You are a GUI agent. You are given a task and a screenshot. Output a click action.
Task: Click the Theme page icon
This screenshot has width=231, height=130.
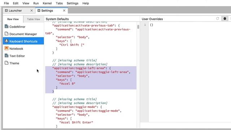(x=6, y=63)
